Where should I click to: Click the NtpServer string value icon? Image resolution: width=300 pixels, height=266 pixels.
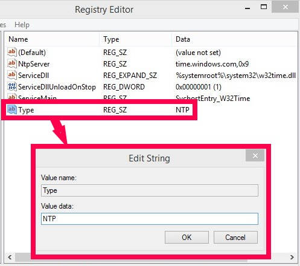point(11,63)
